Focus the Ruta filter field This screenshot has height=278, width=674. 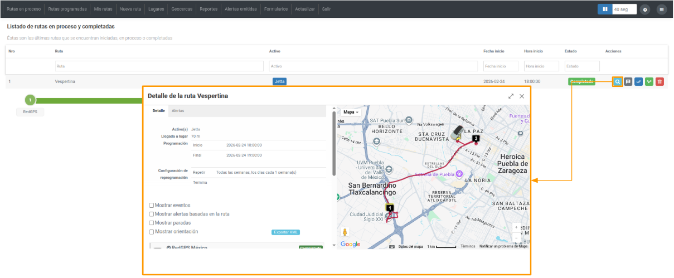click(x=159, y=66)
